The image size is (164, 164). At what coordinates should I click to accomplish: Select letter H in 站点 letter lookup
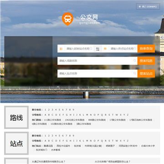click(70, 141)
